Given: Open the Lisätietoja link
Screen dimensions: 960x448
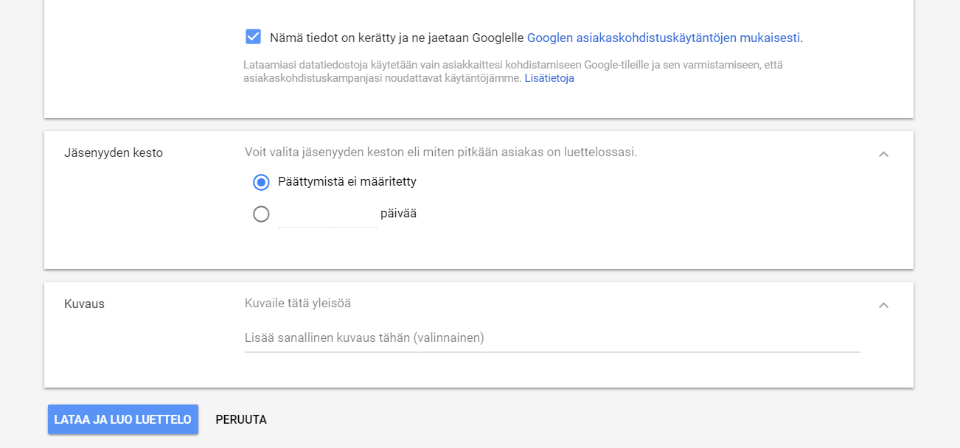Looking at the screenshot, I should (x=549, y=78).
